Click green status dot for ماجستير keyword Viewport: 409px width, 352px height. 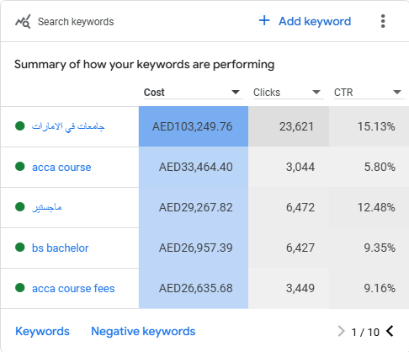click(x=20, y=207)
